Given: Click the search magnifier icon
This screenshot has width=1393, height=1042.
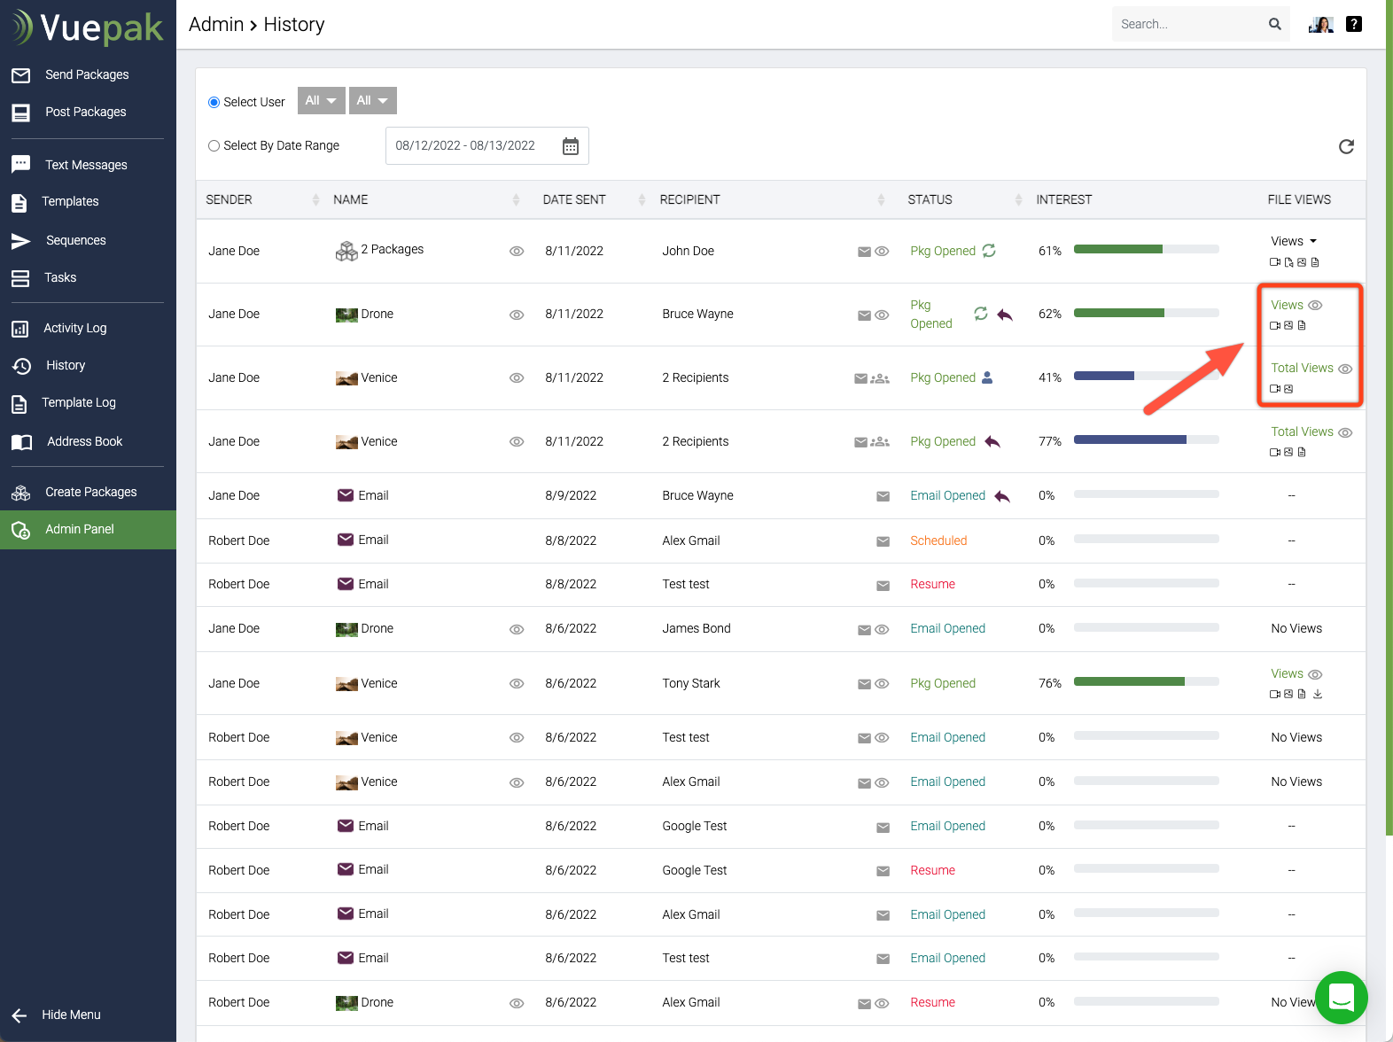Looking at the screenshot, I should pyautogui.click(x=1274, y=24).
